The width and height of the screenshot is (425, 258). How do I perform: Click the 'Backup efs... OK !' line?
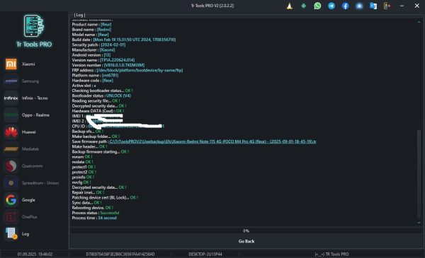coord(88,131)
